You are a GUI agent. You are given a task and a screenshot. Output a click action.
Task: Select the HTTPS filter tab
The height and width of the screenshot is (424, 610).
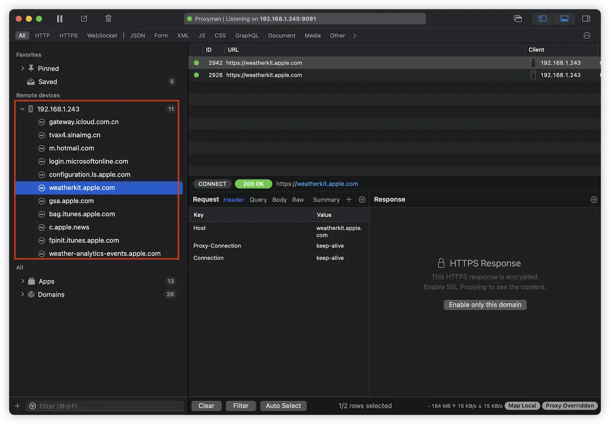pos(68,36)
